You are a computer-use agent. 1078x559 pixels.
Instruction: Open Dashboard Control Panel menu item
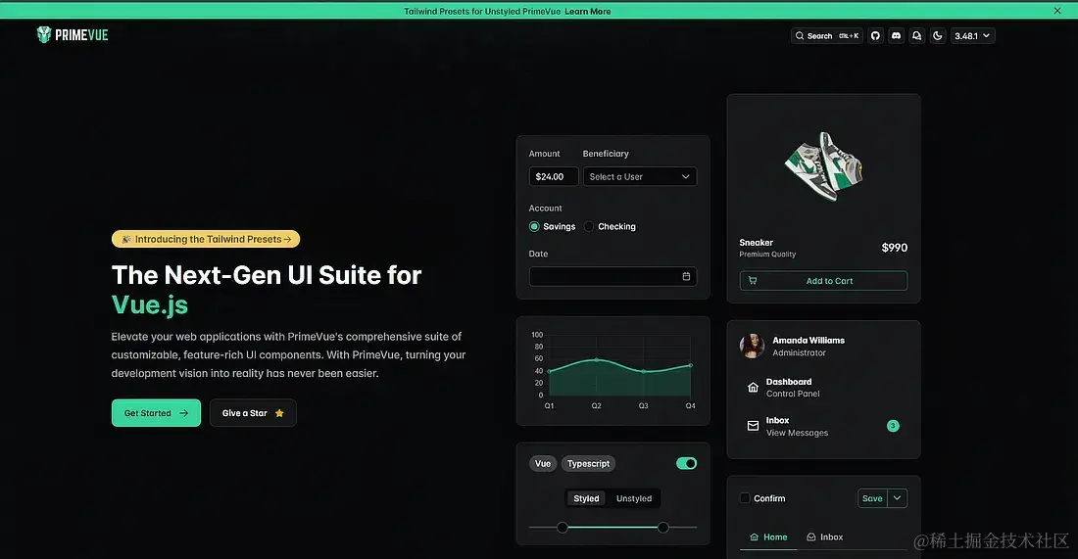point(823,388)
